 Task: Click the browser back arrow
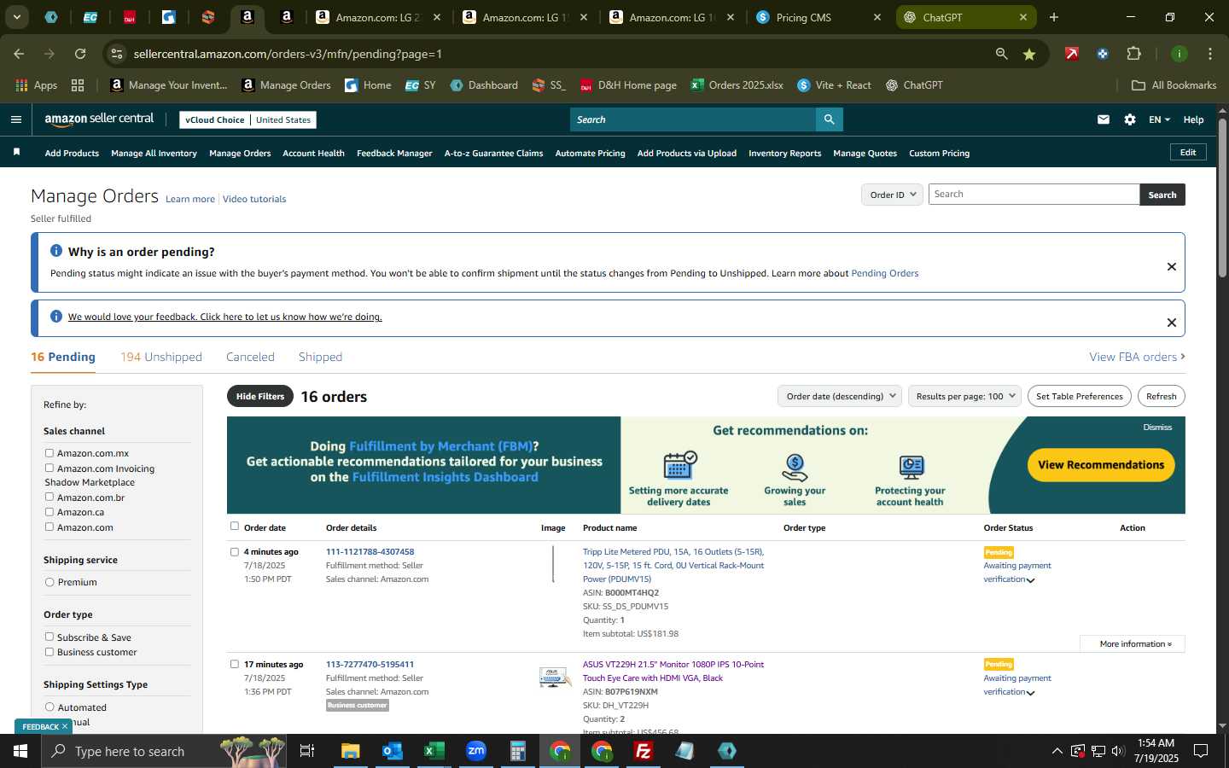coord(19,54)
